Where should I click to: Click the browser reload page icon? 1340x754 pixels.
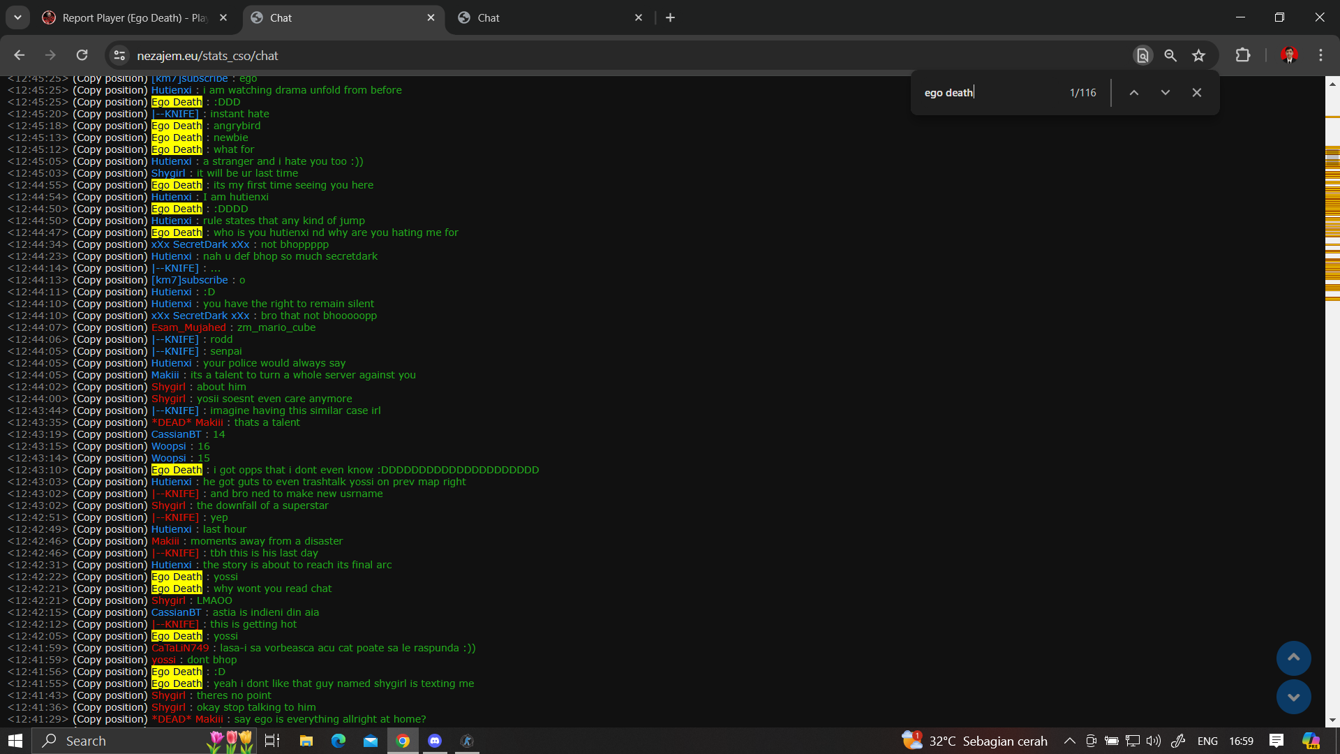(82, 55)
